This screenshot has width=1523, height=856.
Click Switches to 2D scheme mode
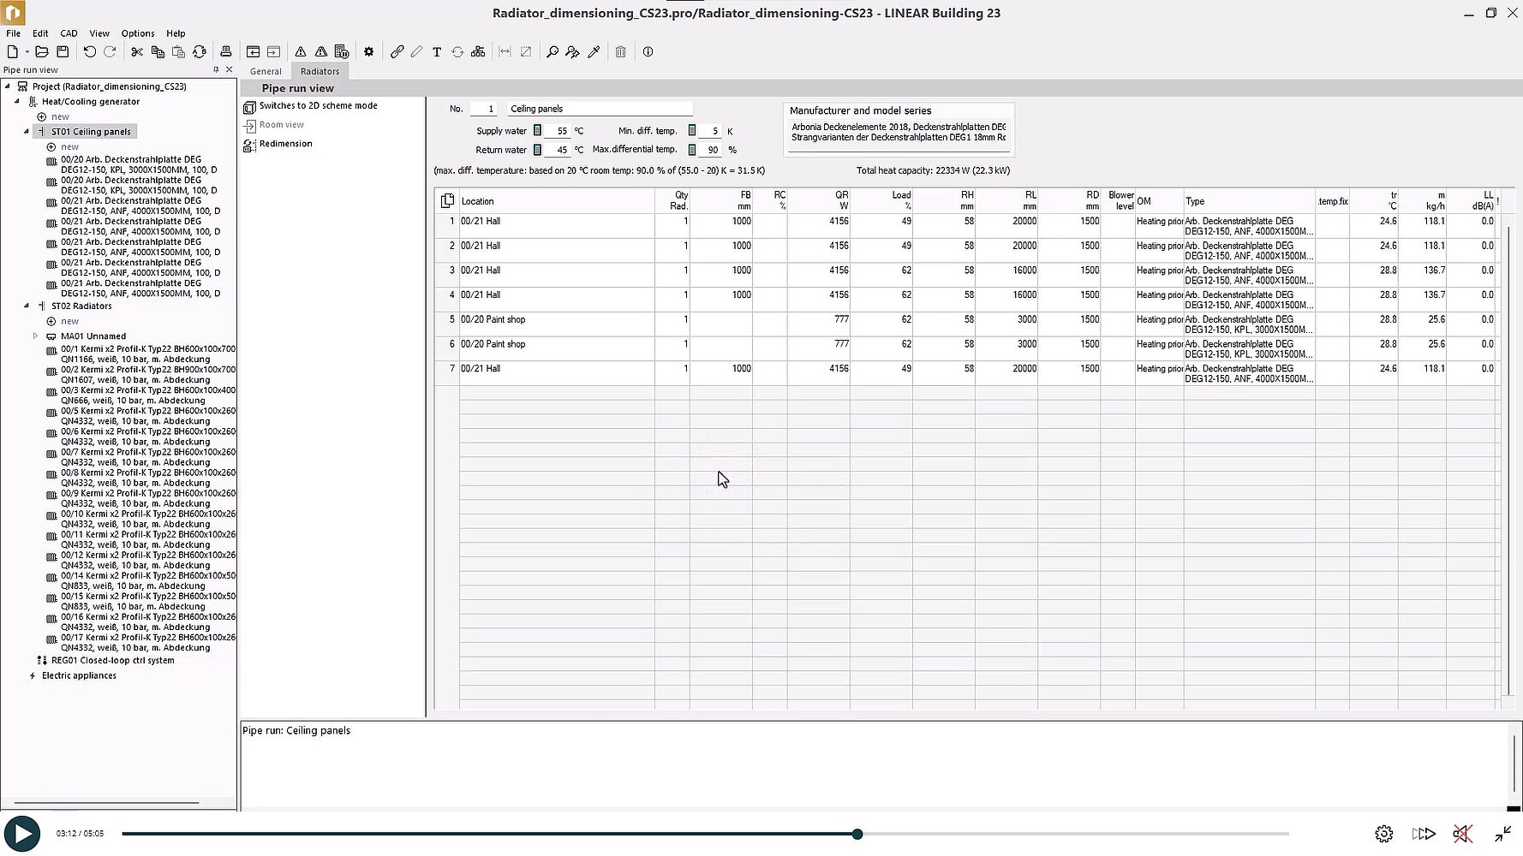tap(318, 106)
